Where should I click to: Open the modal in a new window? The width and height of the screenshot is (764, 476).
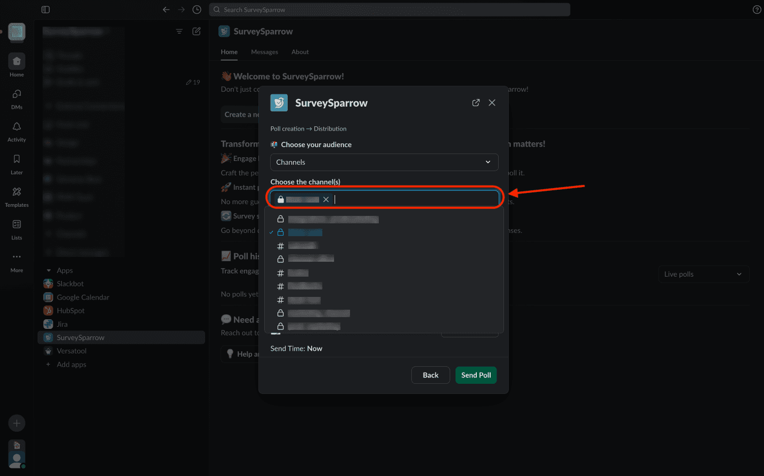[476, 103]
